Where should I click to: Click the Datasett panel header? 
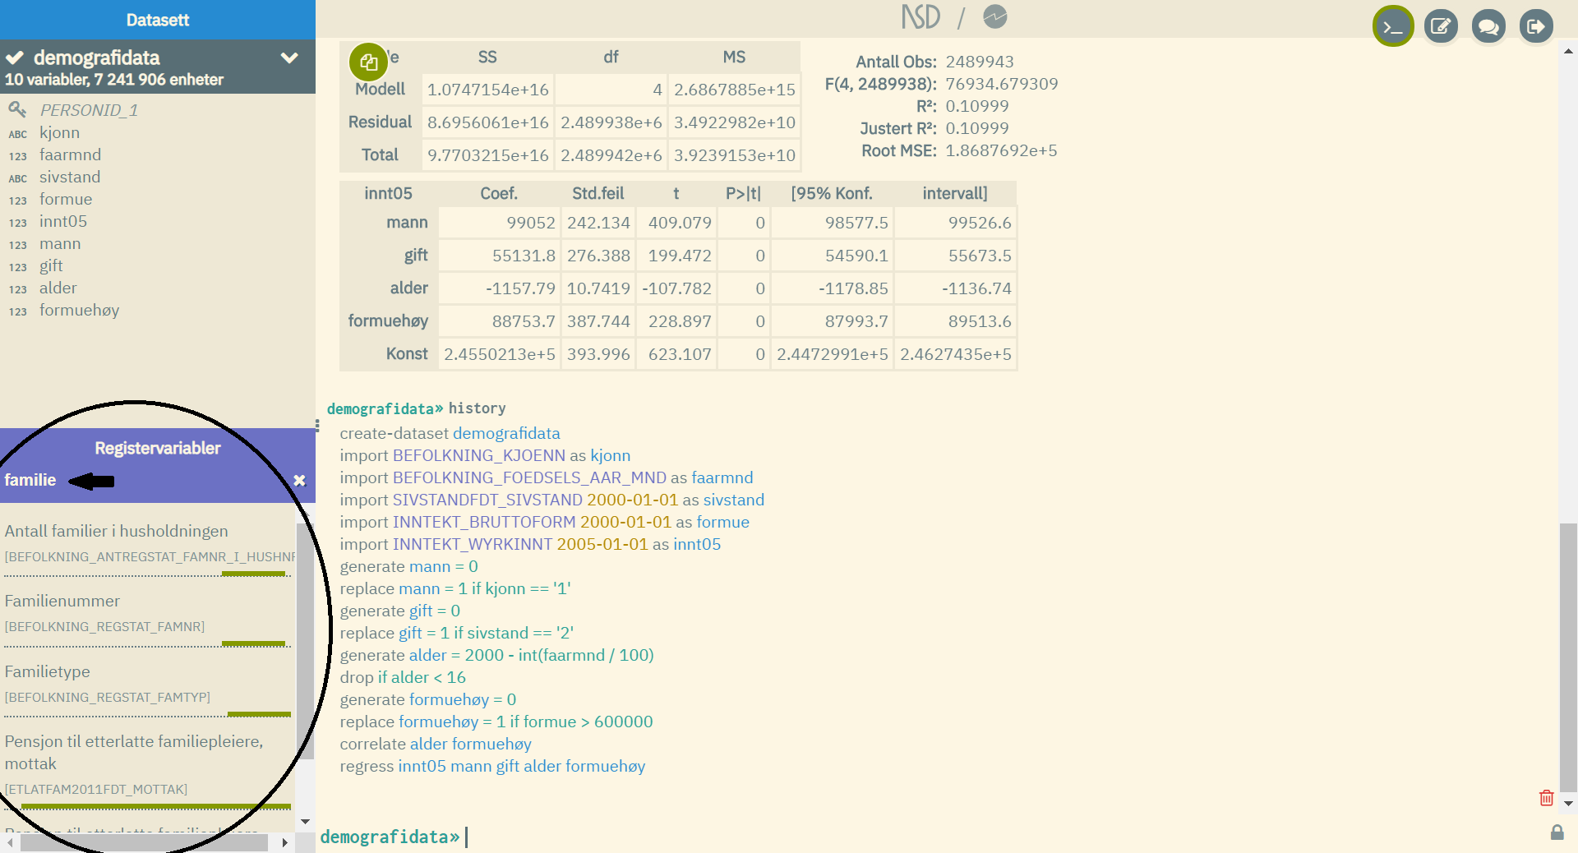[157, 20]
